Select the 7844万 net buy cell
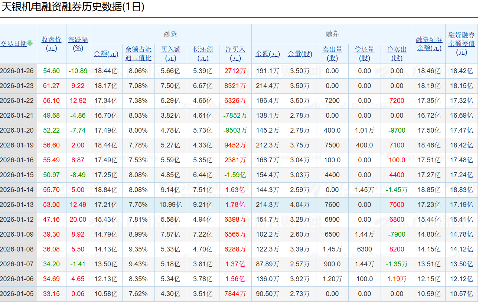This screenshot has height=302, width=479. click(x=235, y=294)
